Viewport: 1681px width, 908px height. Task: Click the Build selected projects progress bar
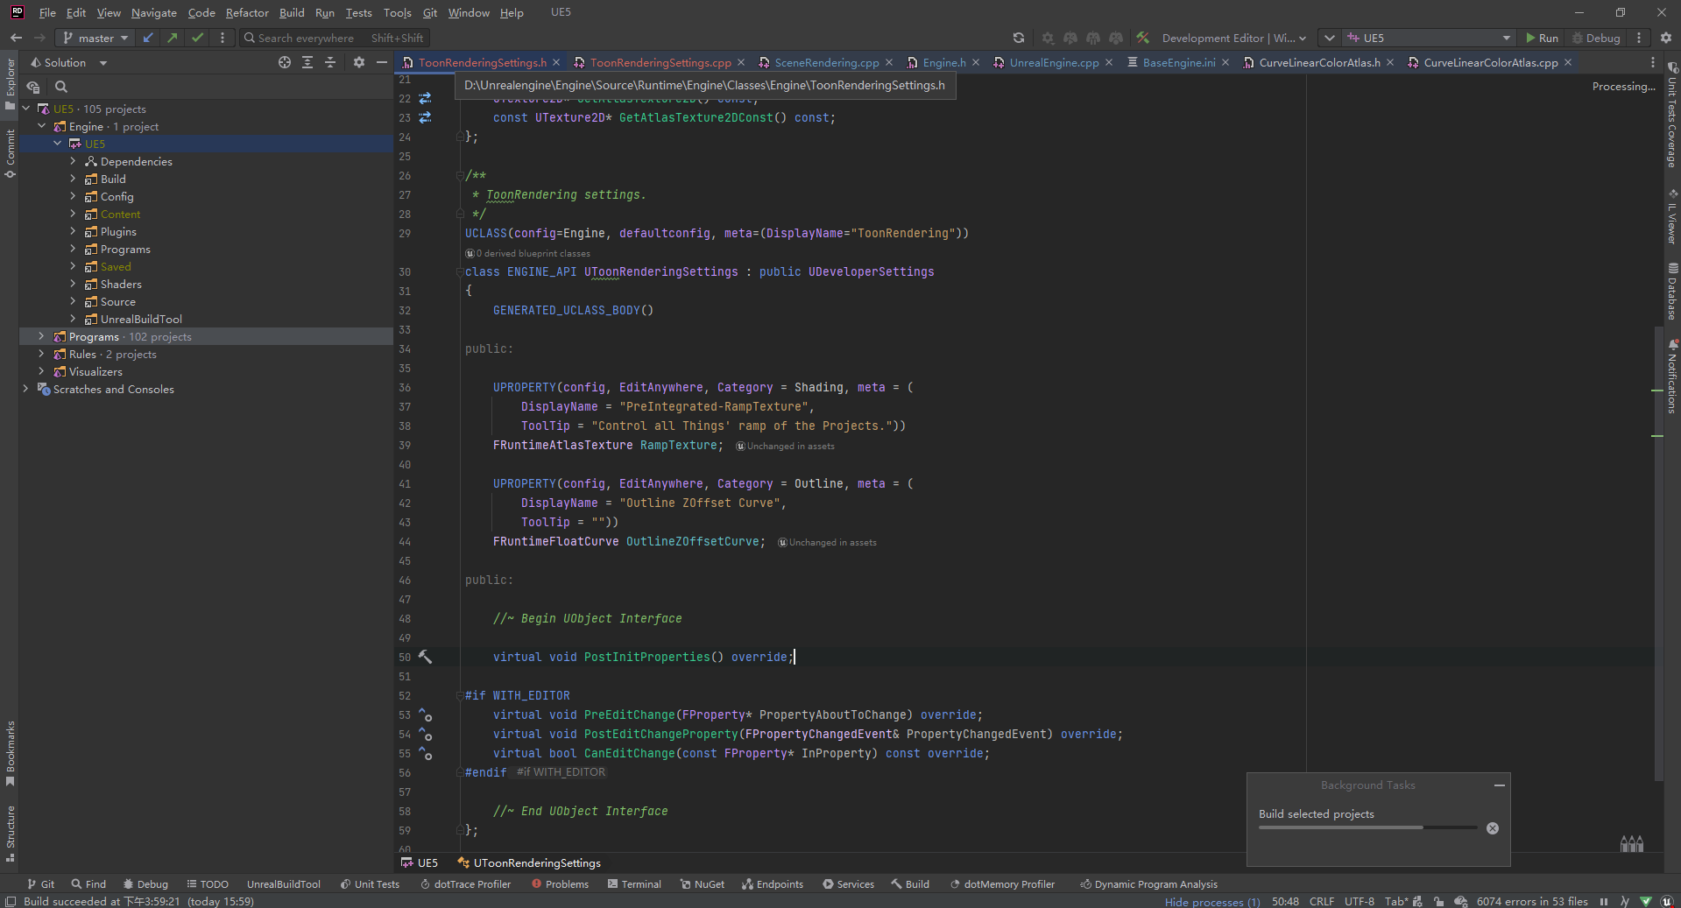[1367, 828]
